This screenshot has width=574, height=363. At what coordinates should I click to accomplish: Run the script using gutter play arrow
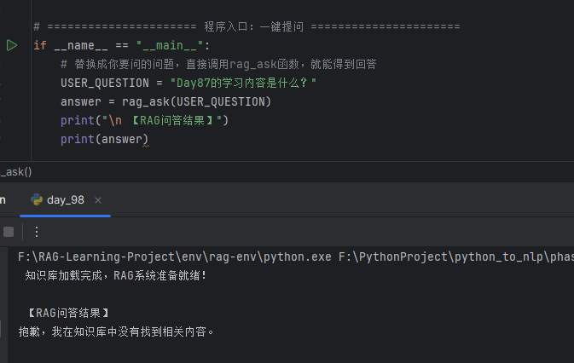[12, 45]
